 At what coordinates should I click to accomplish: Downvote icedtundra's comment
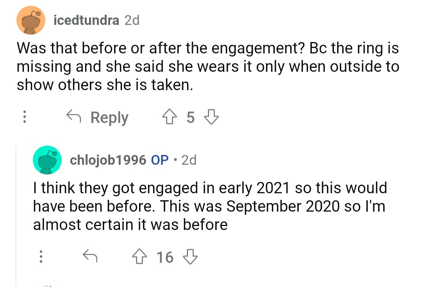[x=211, y=117]
